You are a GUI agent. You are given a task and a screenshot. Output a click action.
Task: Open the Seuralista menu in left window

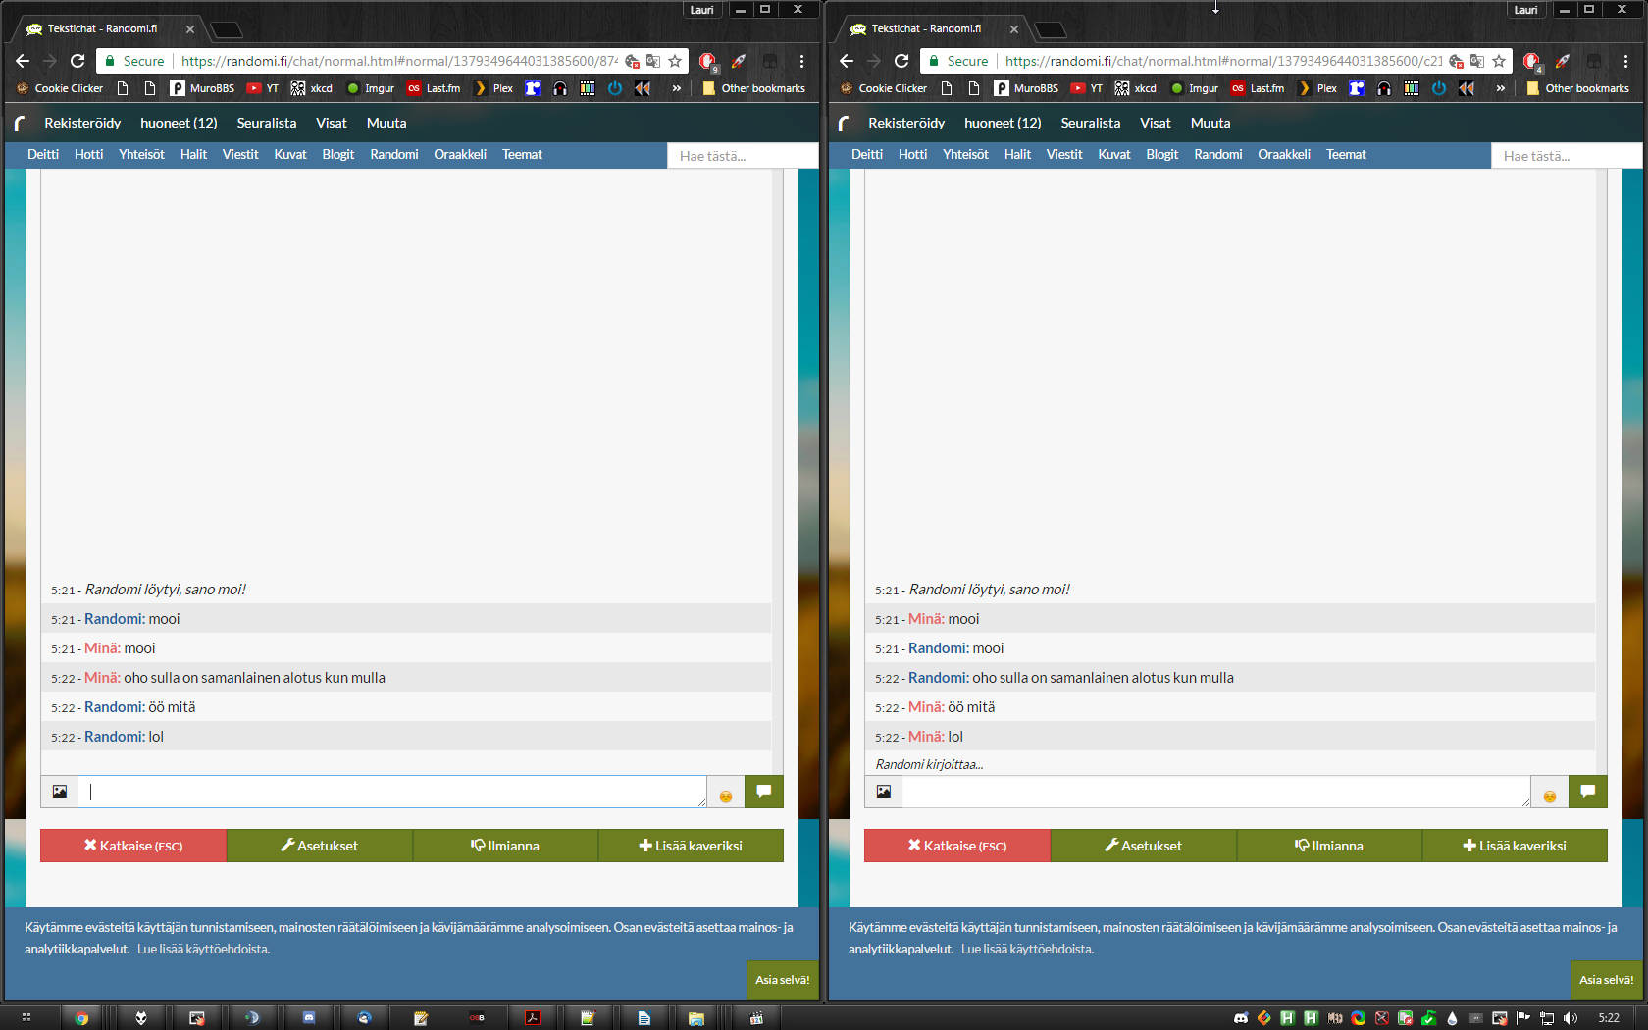click(x=266, y=123)
